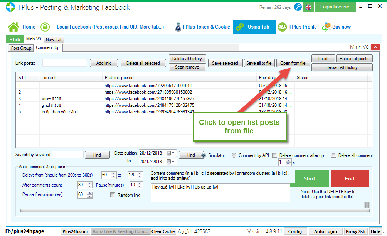Click the Delete all history button

pyautogui.click(x=187, y=59)
